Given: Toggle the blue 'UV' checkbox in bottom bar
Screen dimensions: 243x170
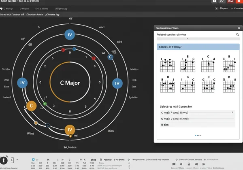Looking at the screenshot, I should [x=33, y=159].
